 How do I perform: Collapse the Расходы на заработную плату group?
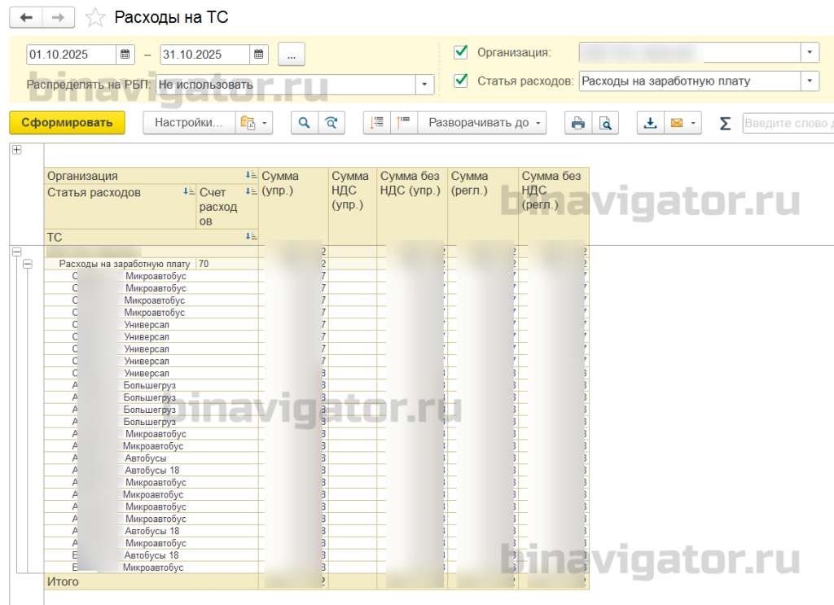point(28,264)
